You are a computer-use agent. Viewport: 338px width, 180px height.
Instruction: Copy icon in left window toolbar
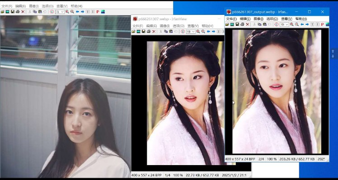pos(35,12)
